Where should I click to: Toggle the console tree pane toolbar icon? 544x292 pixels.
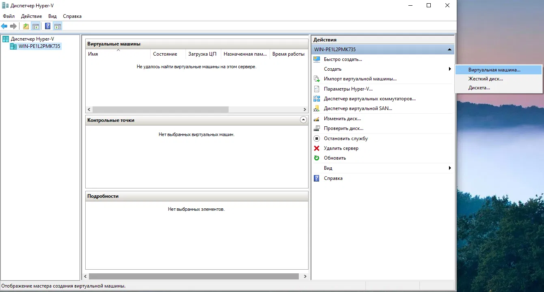[36, 26]
